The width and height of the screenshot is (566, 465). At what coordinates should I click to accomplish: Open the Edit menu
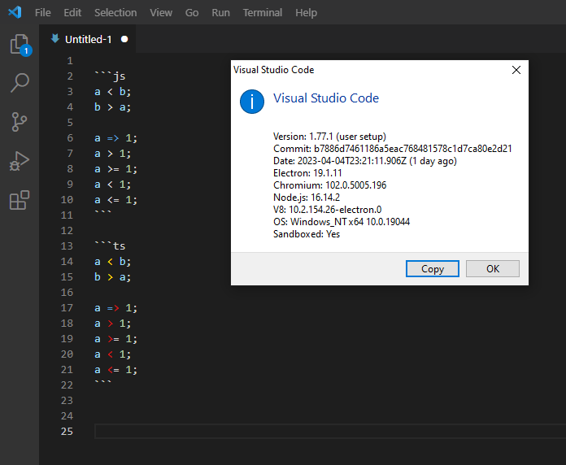72,13
